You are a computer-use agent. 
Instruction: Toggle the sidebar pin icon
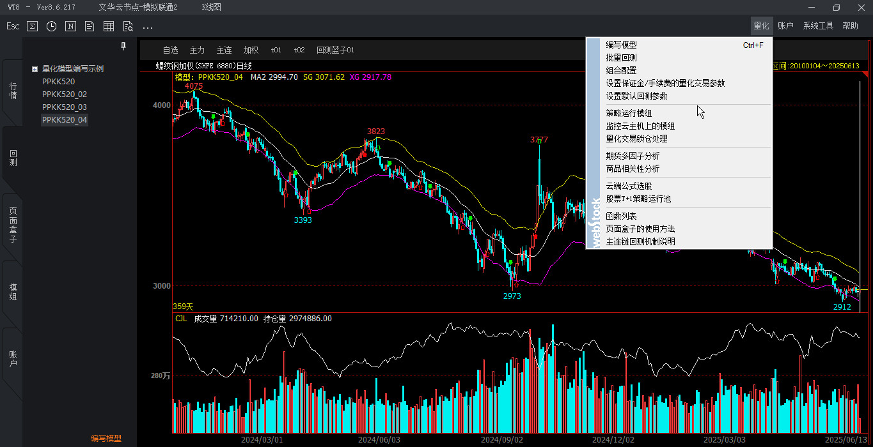[123, 47]
